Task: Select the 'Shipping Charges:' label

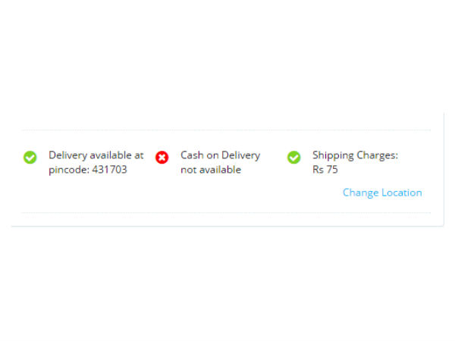Action: pos(355,155)
